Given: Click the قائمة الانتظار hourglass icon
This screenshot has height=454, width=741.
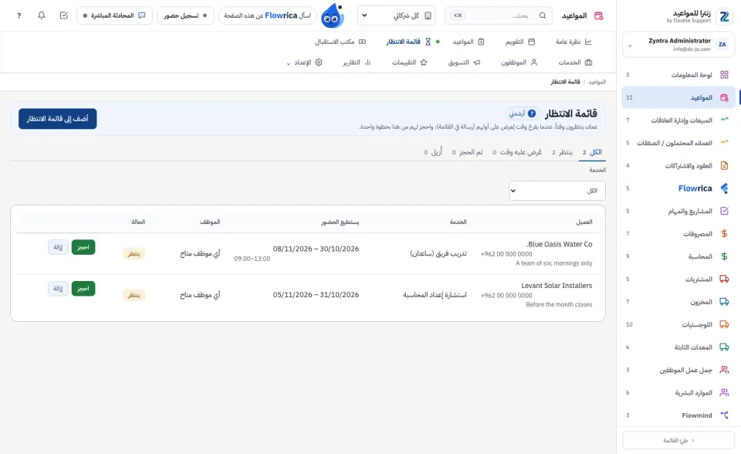Looking at the screenshot, I should 428,42.
